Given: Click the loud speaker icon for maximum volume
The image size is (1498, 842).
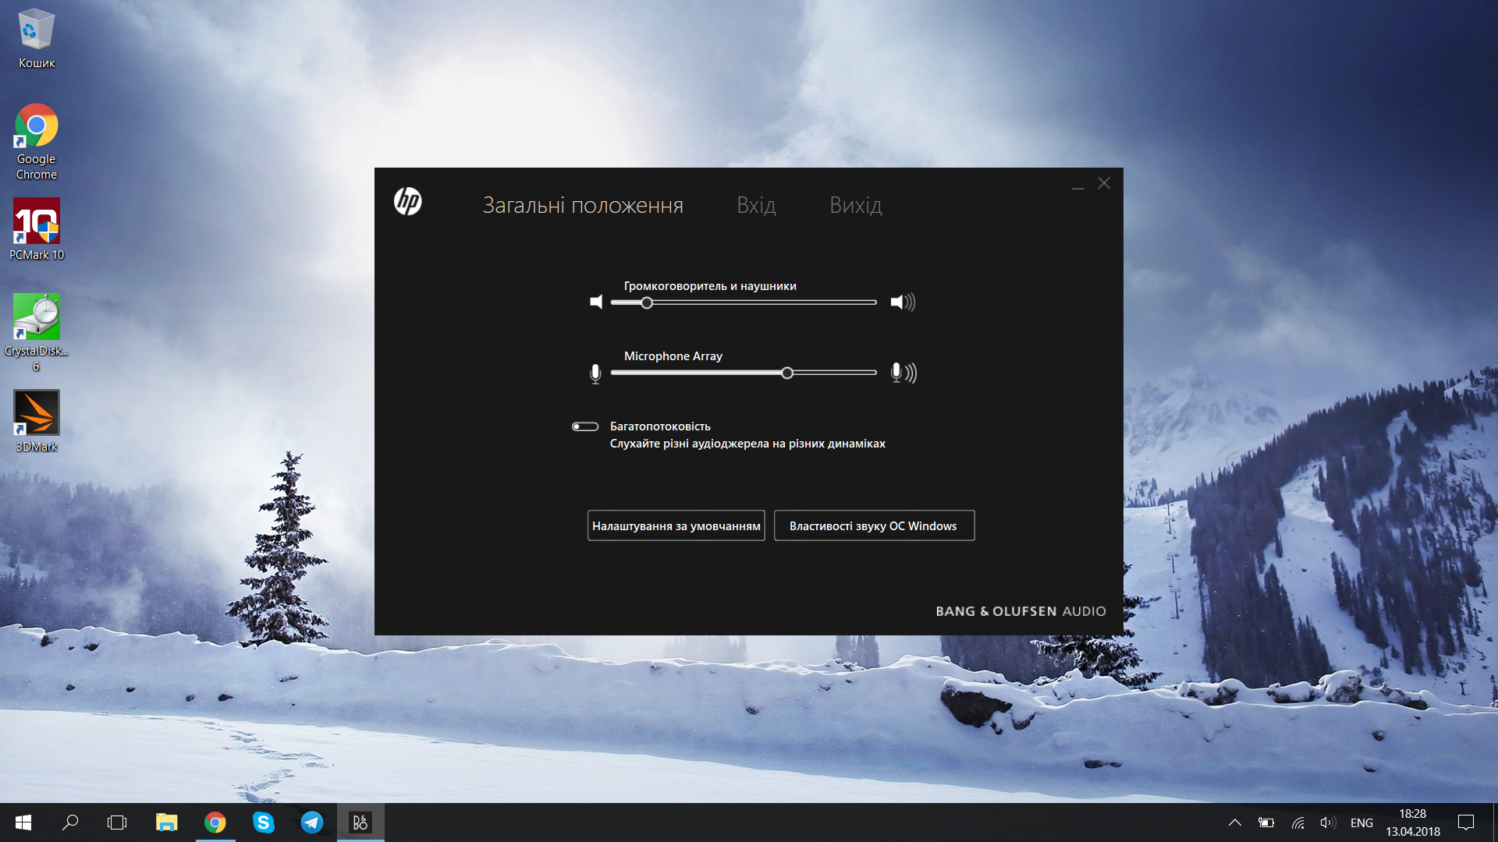Looking at the screenshot, I should [903, 302].
